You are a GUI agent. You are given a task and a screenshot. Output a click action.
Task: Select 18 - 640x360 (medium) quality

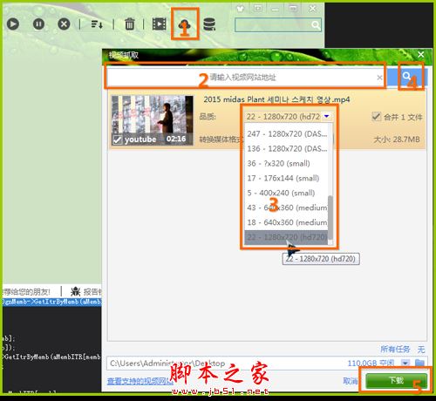coord(287,222)
